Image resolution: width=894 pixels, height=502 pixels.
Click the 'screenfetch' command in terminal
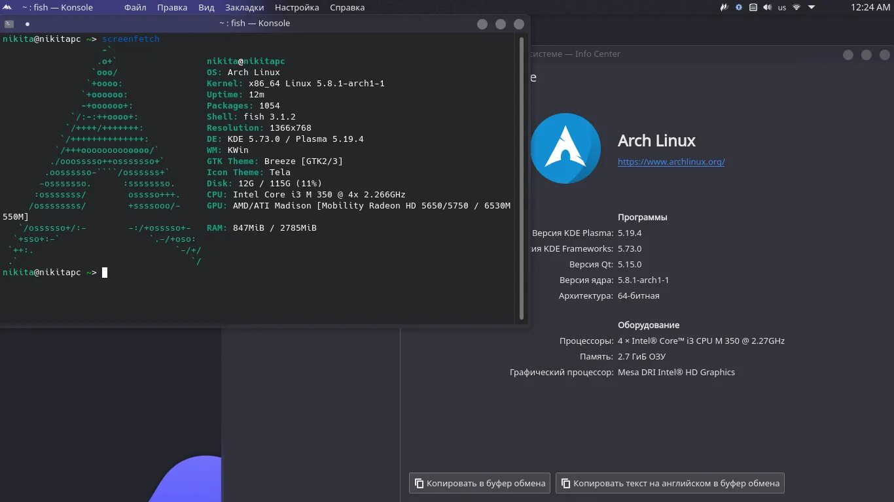click(131, 39)
